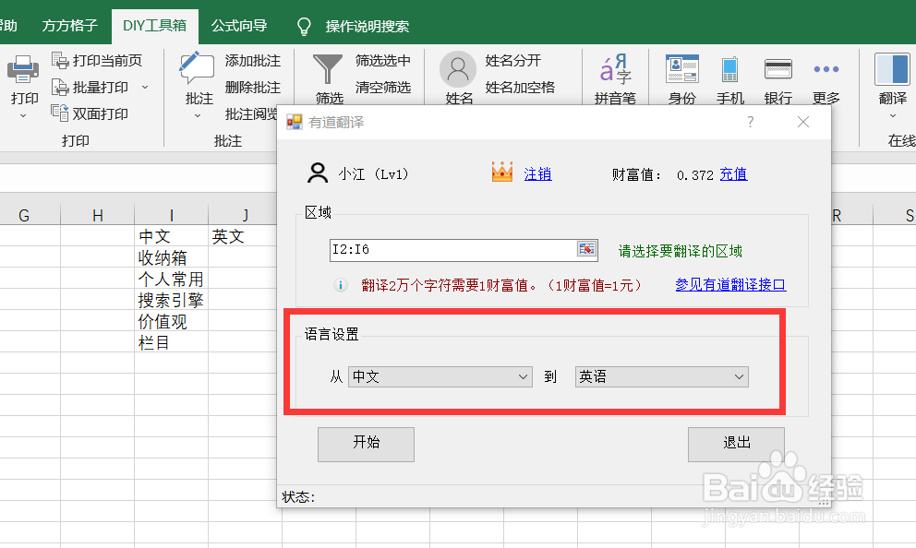Close the 有道翻译 dialog
916x548 pixels.
(x=803, y=122)
